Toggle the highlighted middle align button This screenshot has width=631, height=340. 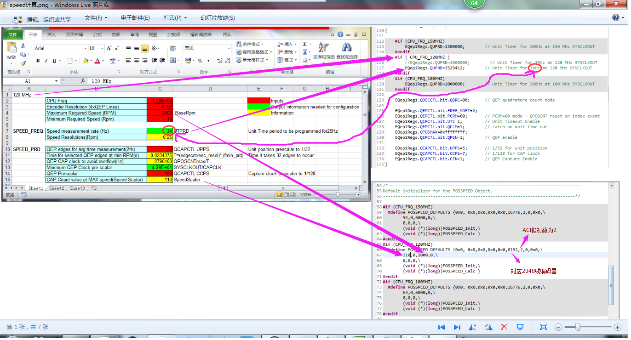click(x=145, y=48)
